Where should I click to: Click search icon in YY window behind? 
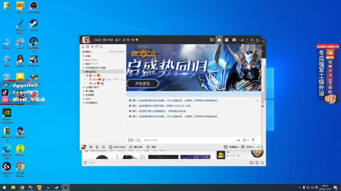(262, 163)
